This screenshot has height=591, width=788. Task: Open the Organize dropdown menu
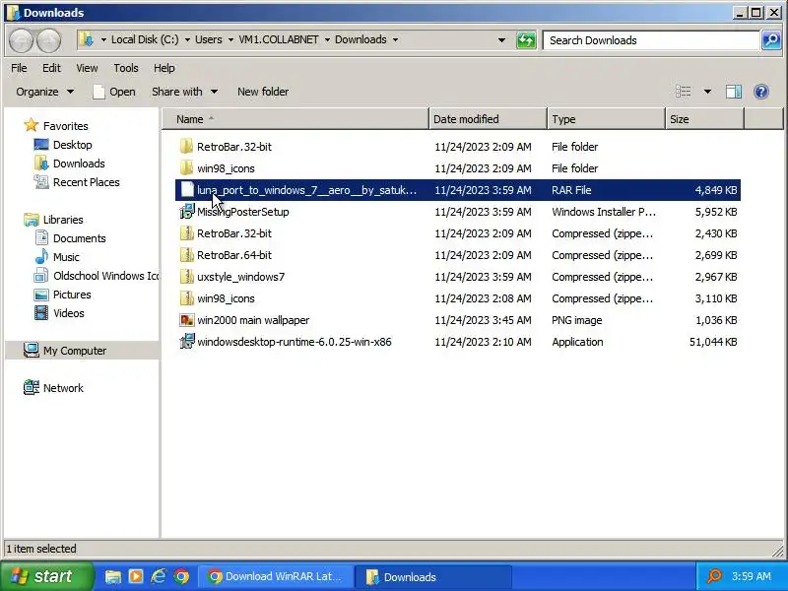44,92
